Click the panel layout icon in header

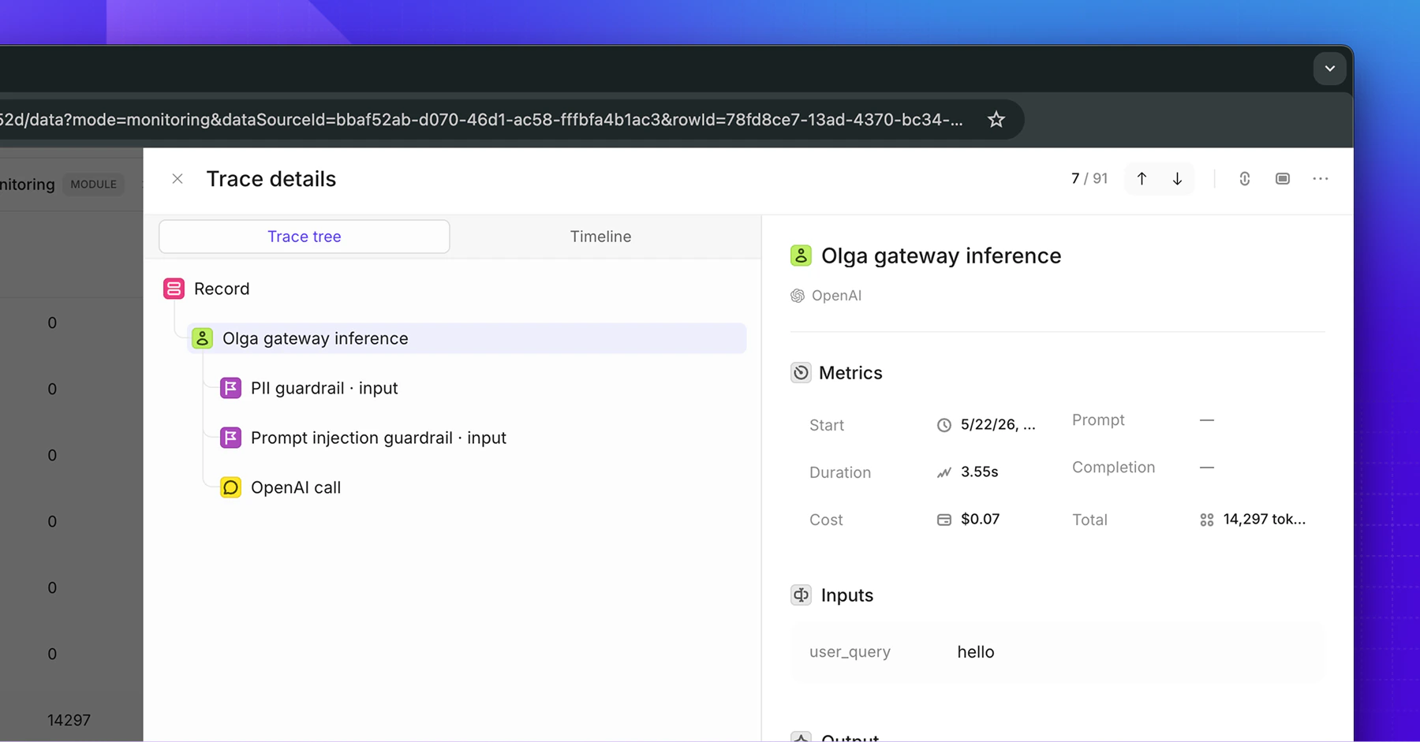[x=1283, y=179]
